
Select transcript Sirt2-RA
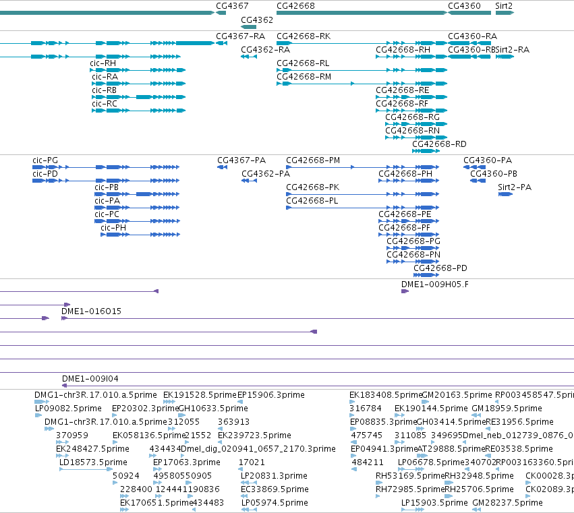point(513,50)
